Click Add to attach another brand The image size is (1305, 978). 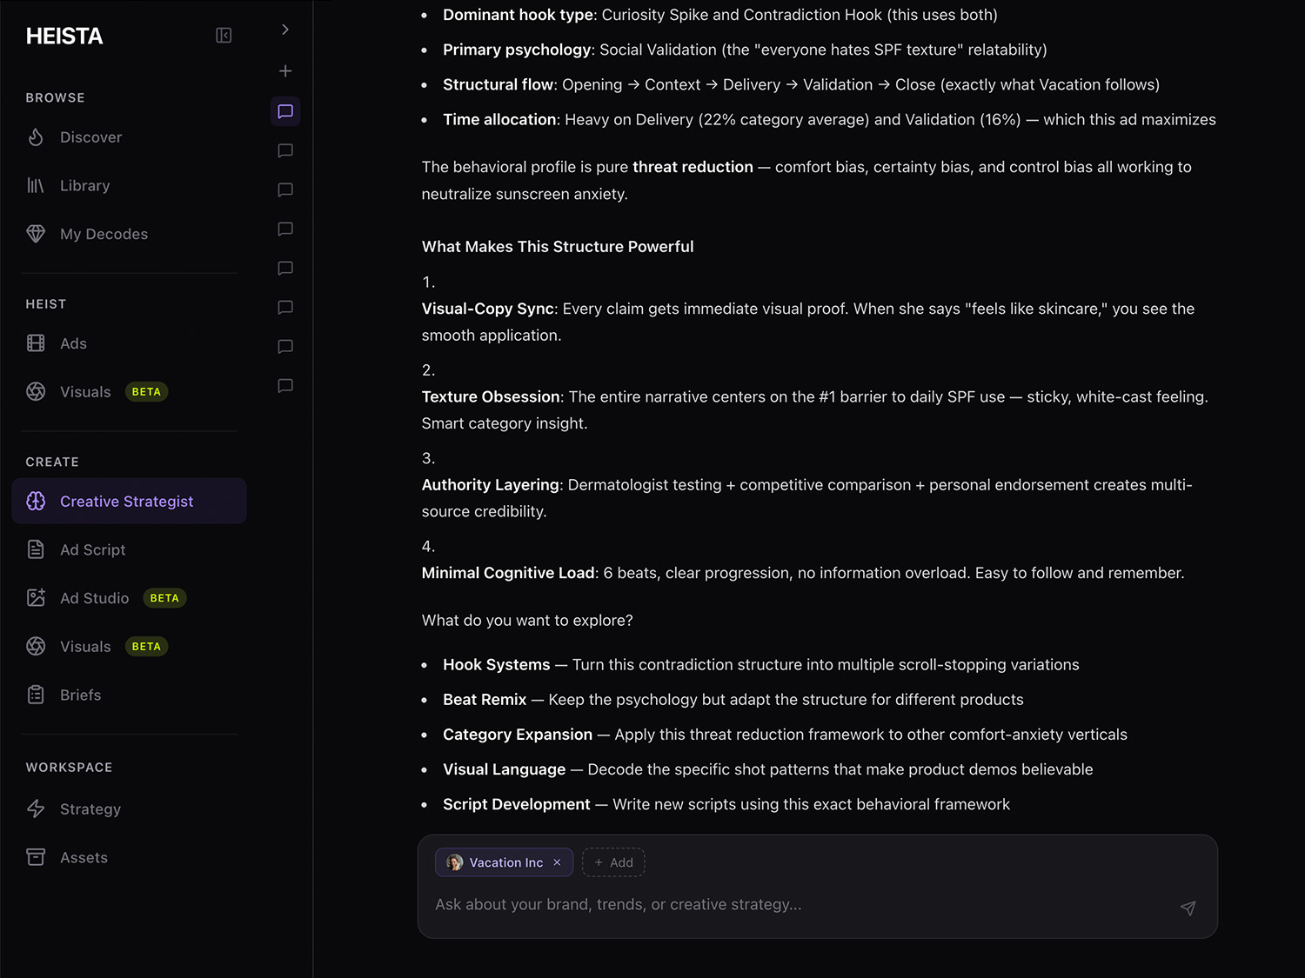click(613, 862)
